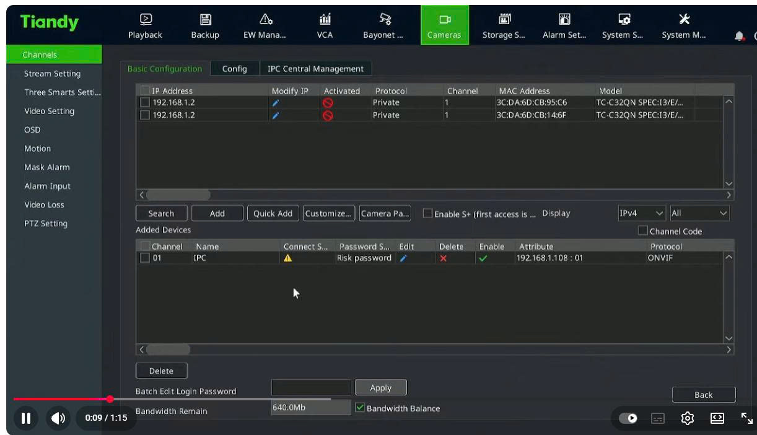Click the blue edit pencil for IPC channel 01

click(x=403, y=258)
